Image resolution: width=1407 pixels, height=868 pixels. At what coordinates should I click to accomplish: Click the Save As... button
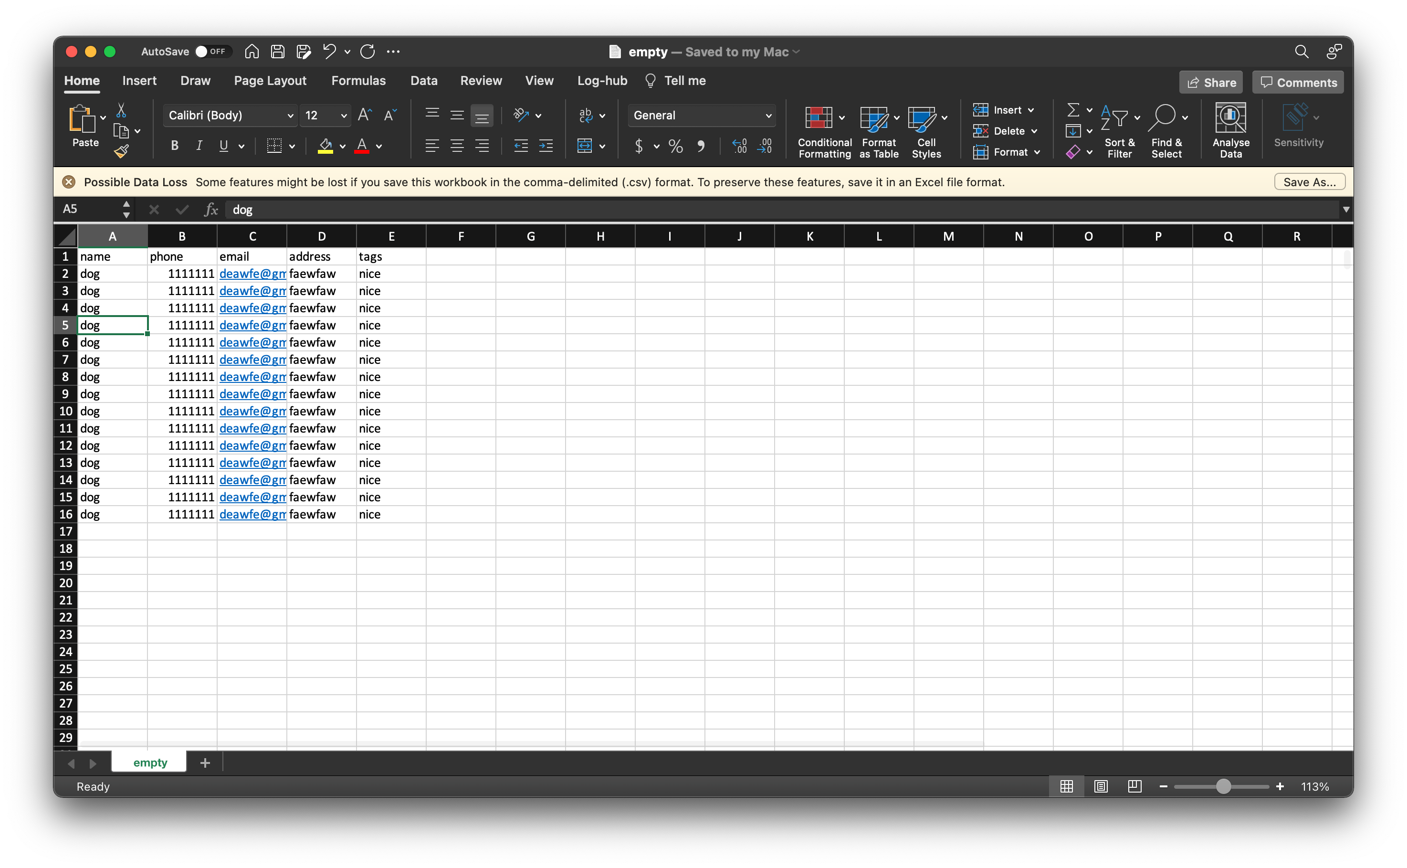point(1309,182)
